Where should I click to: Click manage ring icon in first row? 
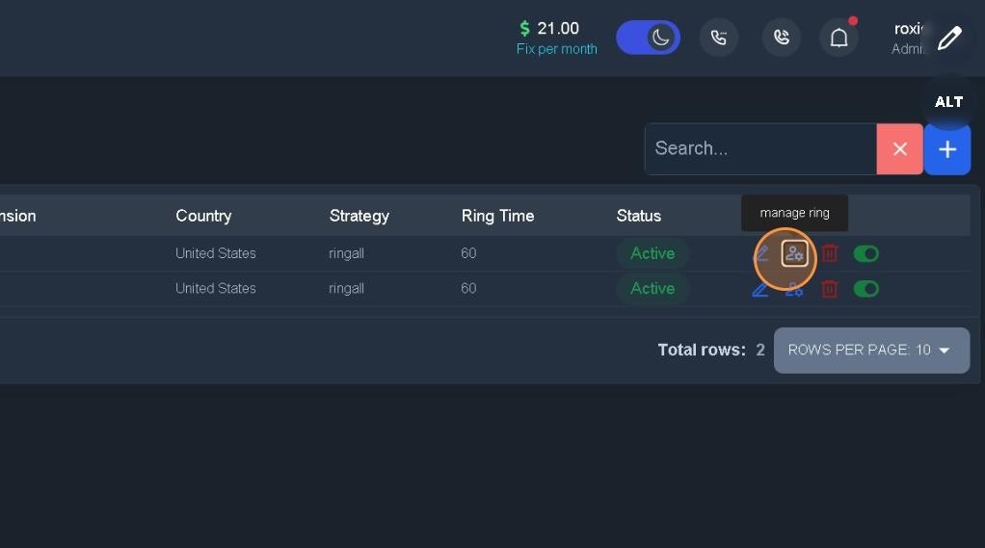coord(794,254)
